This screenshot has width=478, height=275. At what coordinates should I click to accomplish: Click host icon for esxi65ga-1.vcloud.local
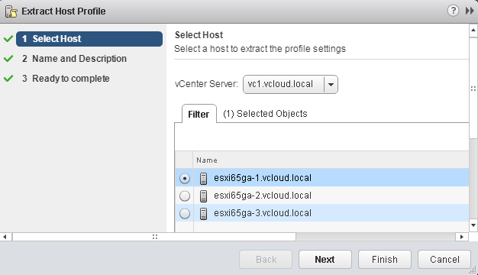pyautogui.click(x=203, y=178)
